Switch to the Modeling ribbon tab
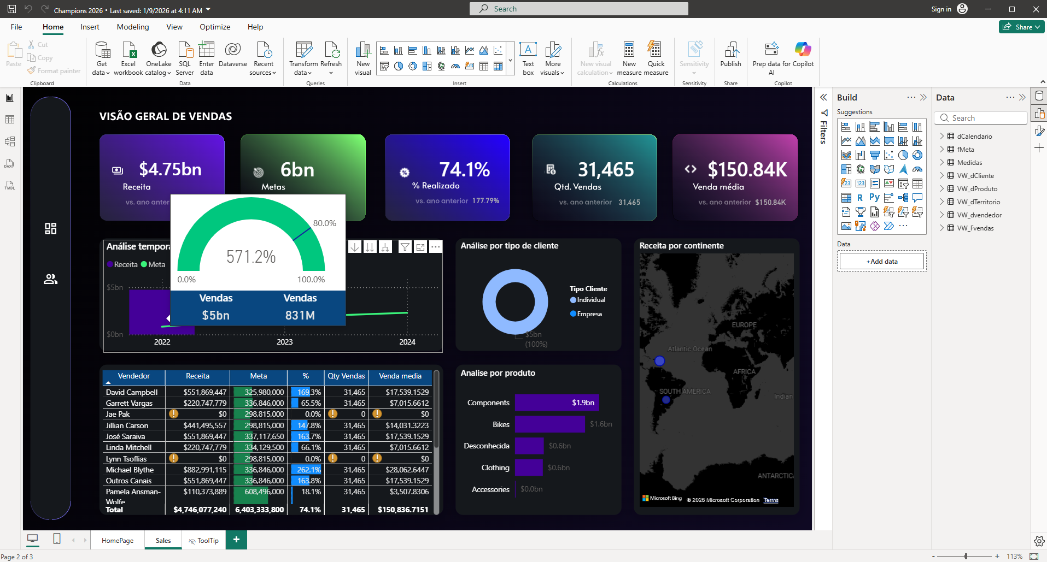This screenshot has height=562, width=1047. (132, 27)
